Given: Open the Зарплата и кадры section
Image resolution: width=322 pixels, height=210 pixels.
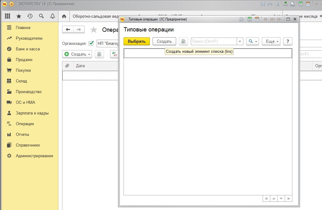Looking at the screenshot, I should click(x=32, y=113).
